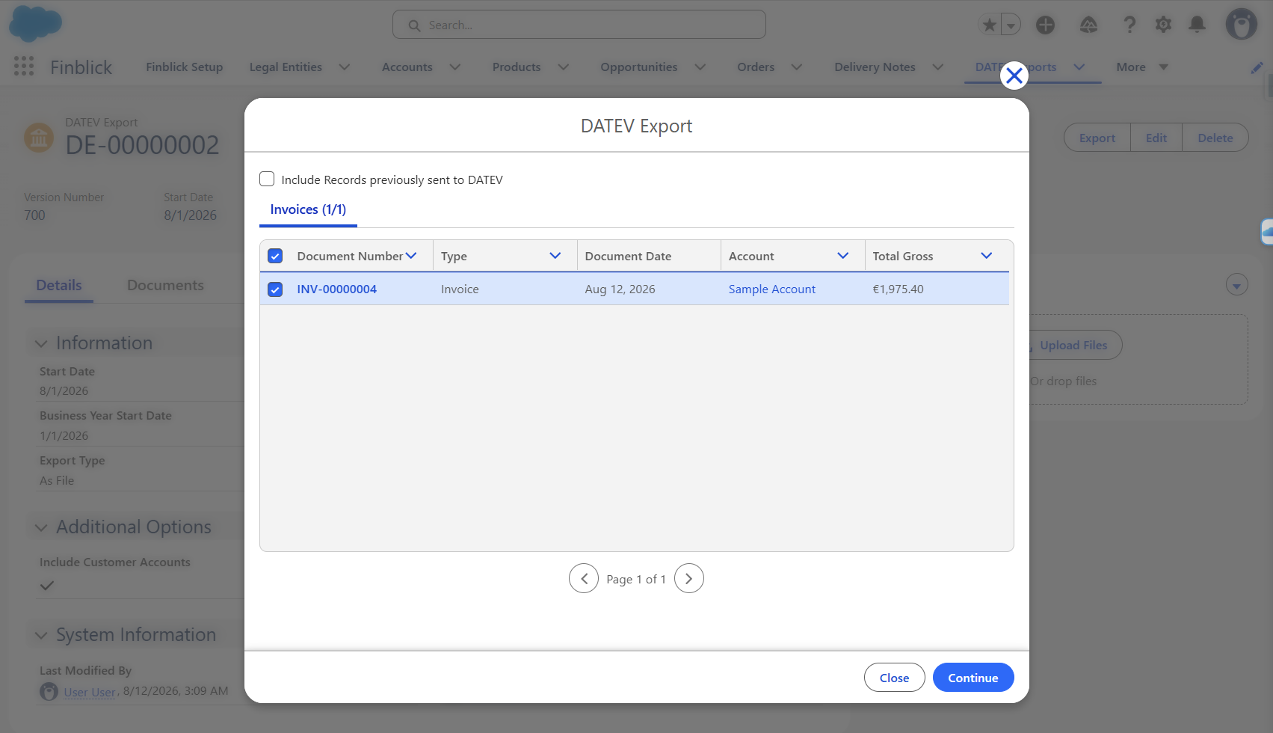Viewport: 1273px width, 733px height.
Task: Collapse Additional Options section
Action: coord(41,527)
